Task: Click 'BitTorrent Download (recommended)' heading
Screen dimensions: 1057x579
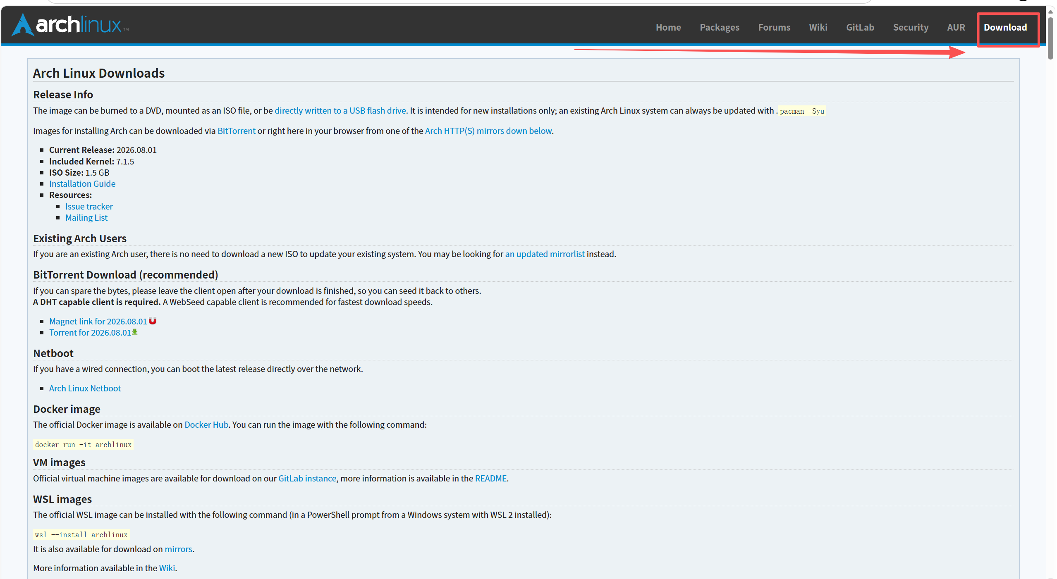Action: pos(126,275)
